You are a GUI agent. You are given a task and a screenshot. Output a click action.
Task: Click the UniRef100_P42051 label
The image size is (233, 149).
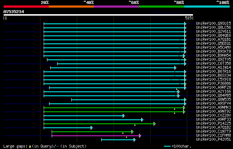click(213, 140)
